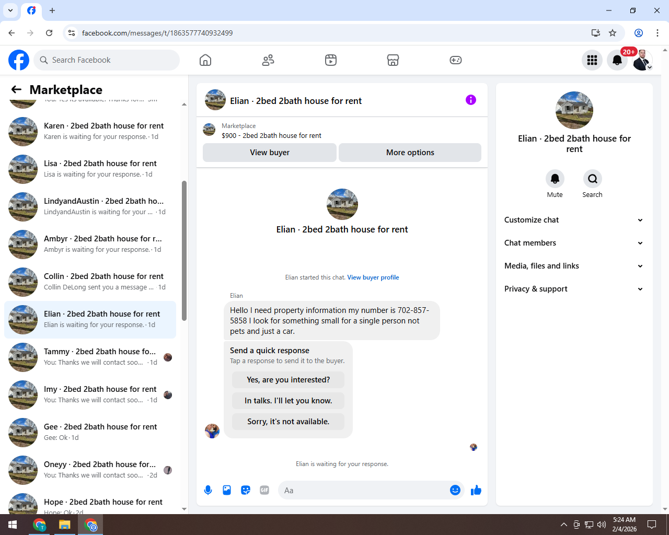This screenshot has width=669, height=535.
Task: Go back using Marketplace arrow
Action: coord(16,89)
